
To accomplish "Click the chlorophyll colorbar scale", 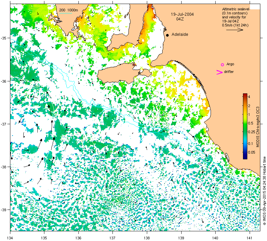I will tap(245, 126).
